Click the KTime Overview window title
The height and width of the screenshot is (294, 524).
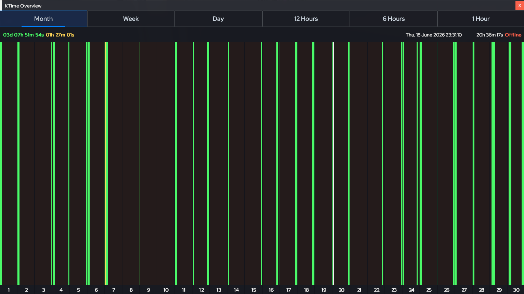tap(23, 6)
